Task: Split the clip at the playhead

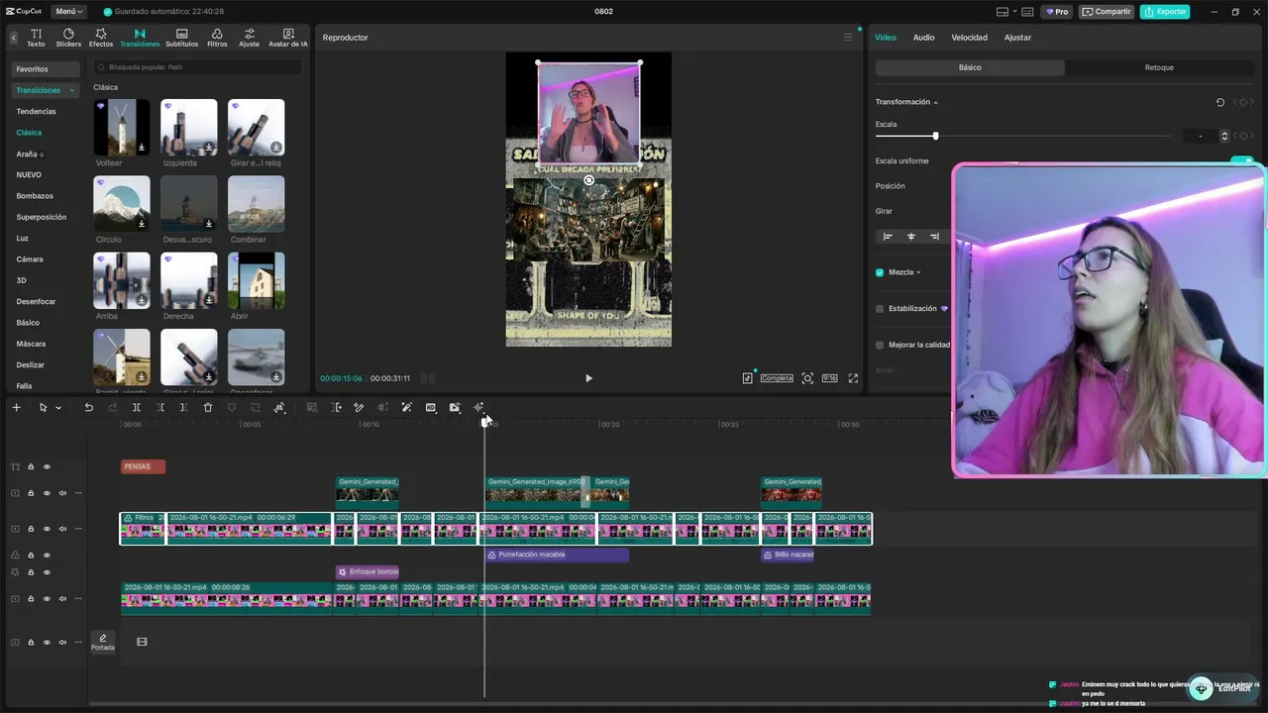Action: click(137, 407)
